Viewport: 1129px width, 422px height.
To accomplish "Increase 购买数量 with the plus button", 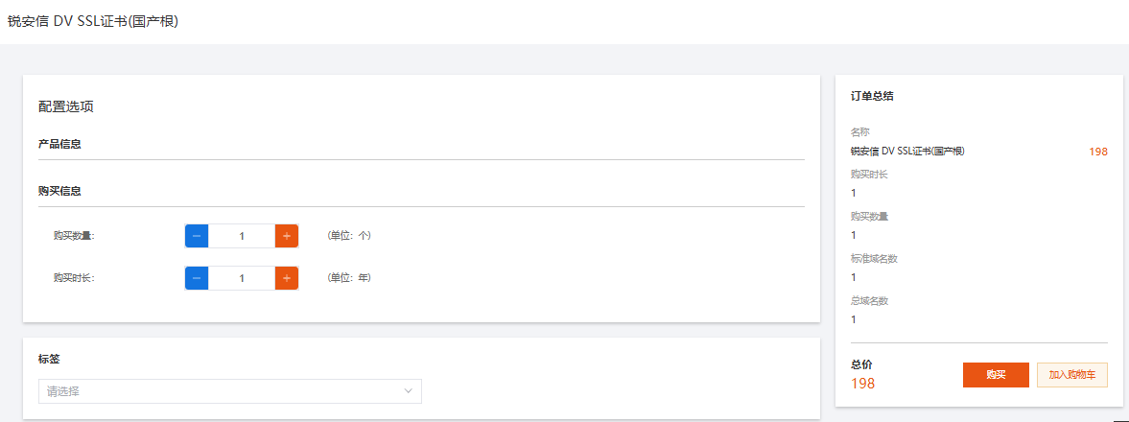I will coord(287,236).
